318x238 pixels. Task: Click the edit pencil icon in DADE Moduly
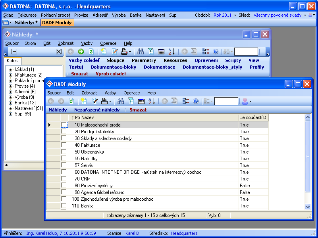click(x=95, y=101)
